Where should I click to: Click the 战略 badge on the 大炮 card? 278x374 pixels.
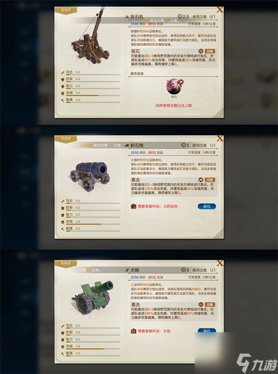coord(210,304)
